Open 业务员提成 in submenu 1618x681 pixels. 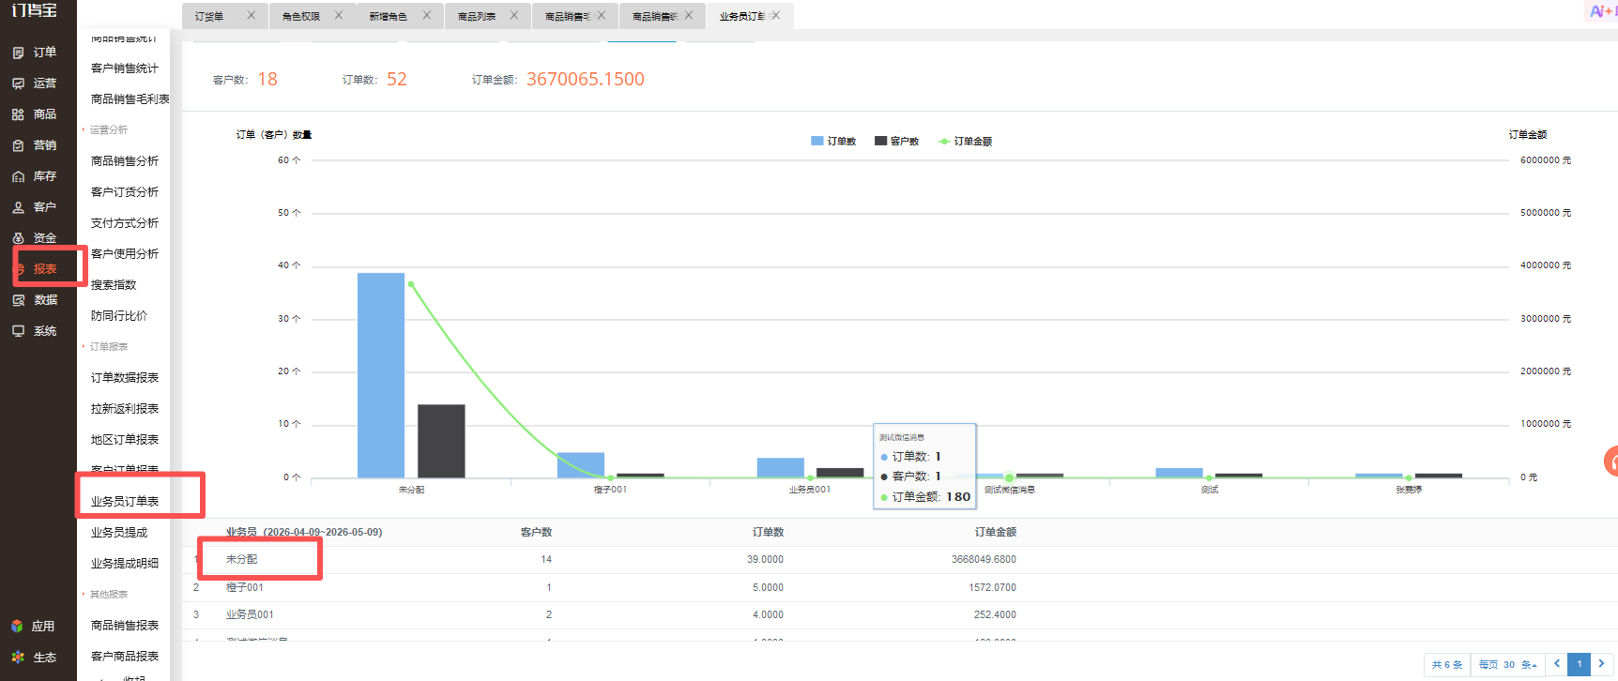(119, 533)
